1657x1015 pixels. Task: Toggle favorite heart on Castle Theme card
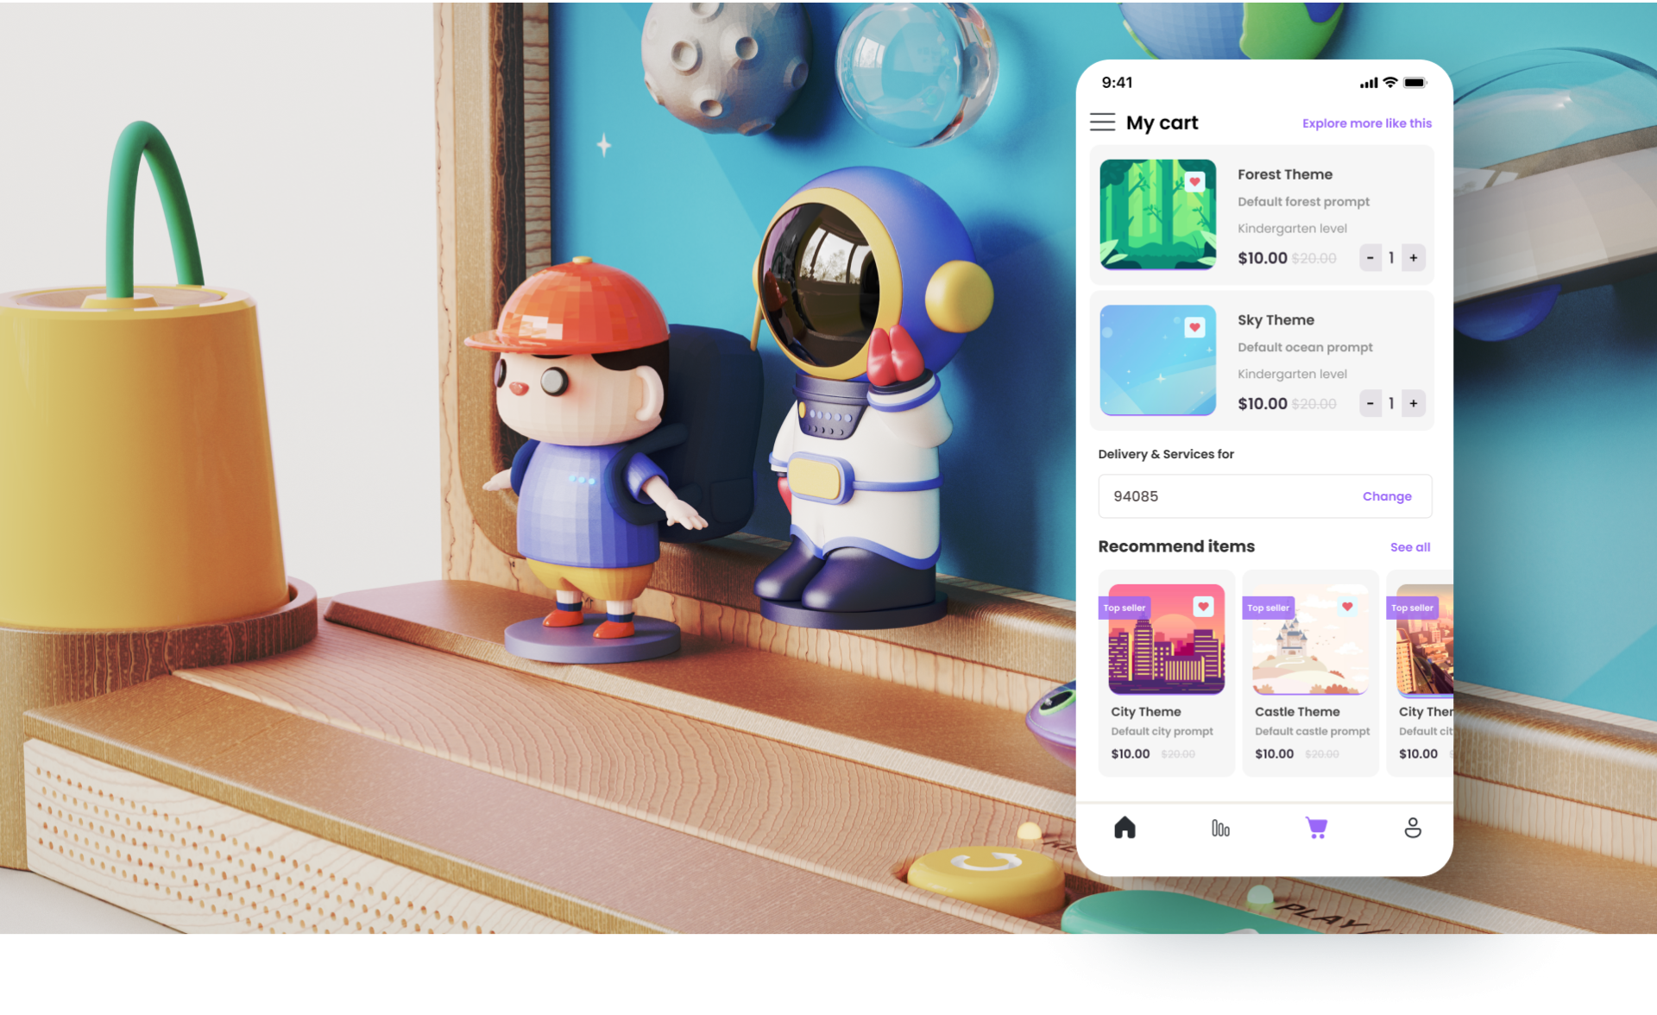(x=1347, y=607)
